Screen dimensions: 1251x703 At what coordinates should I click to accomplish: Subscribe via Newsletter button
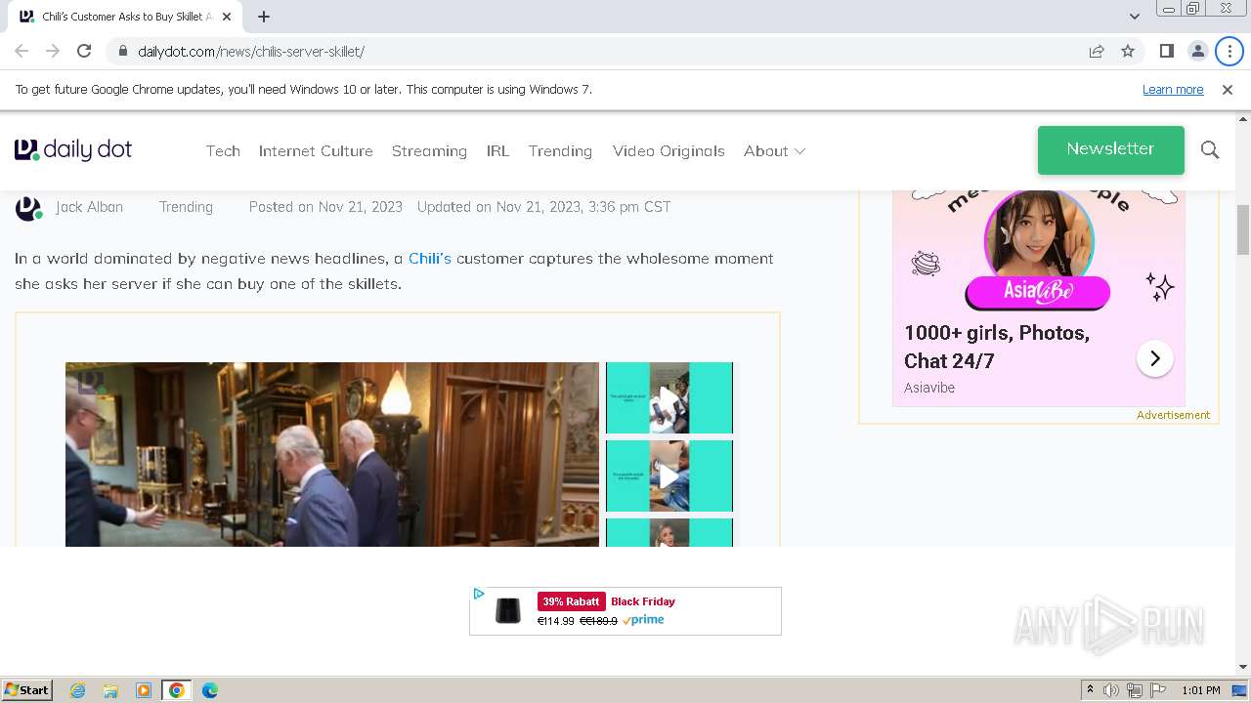tap(1111, 149)
